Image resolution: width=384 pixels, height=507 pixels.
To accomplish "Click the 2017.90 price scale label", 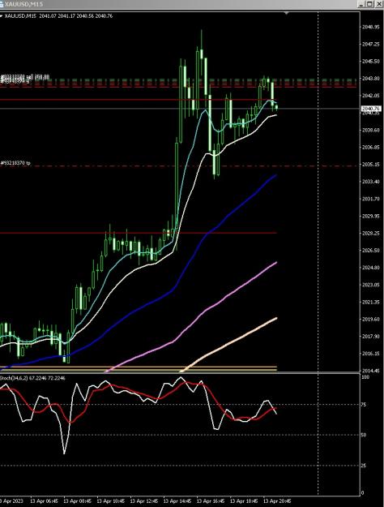I will tap(370, 337).
